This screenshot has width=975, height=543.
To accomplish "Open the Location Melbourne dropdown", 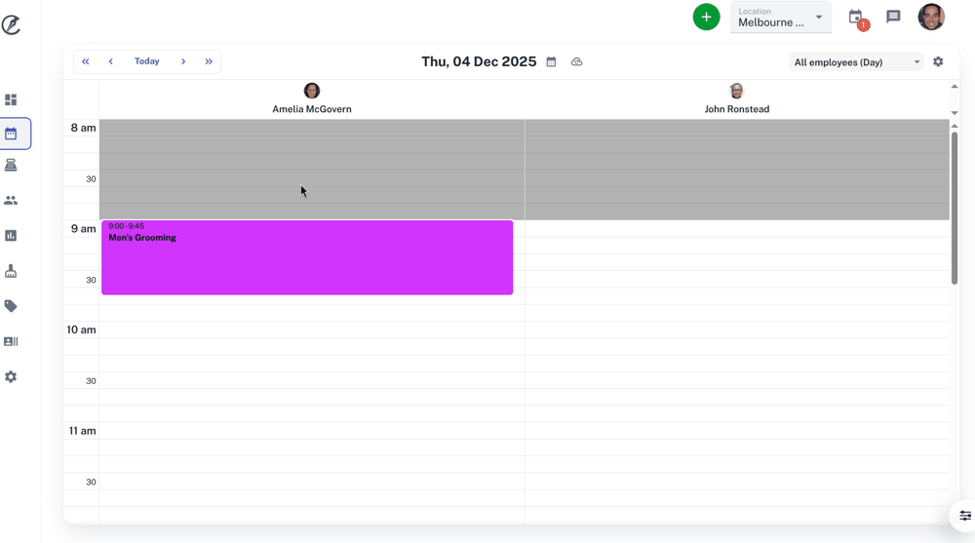I will point(780,18).
